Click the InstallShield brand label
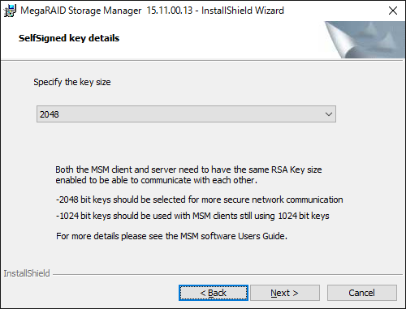 (27, 273)
